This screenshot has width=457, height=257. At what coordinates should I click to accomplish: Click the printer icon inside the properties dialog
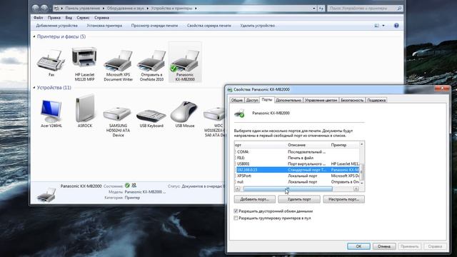point(240,113)
